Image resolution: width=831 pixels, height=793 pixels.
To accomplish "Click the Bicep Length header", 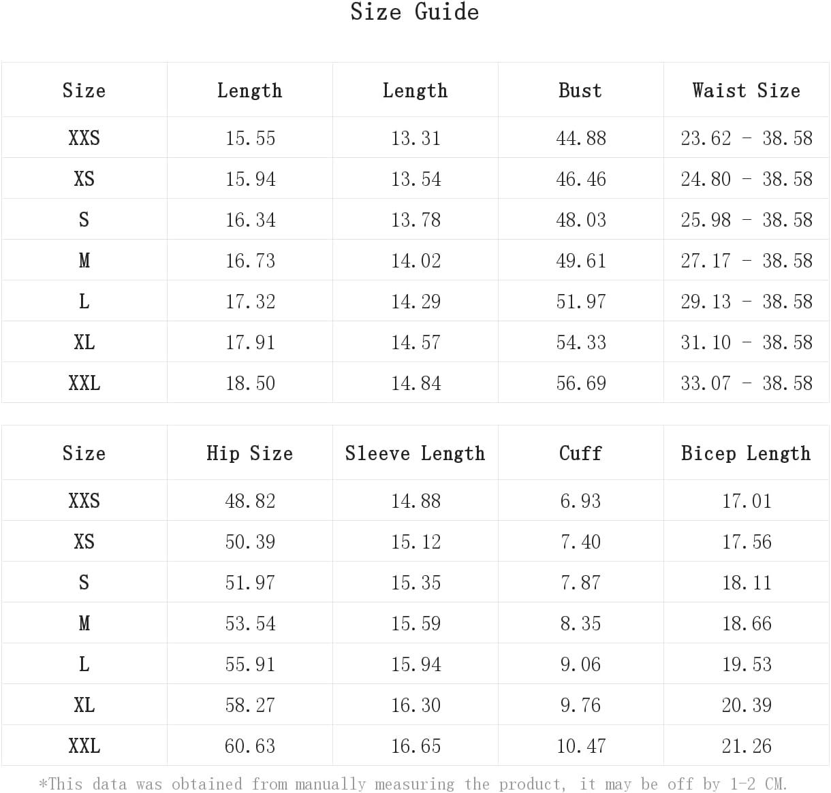I will [x=746, y=453].
